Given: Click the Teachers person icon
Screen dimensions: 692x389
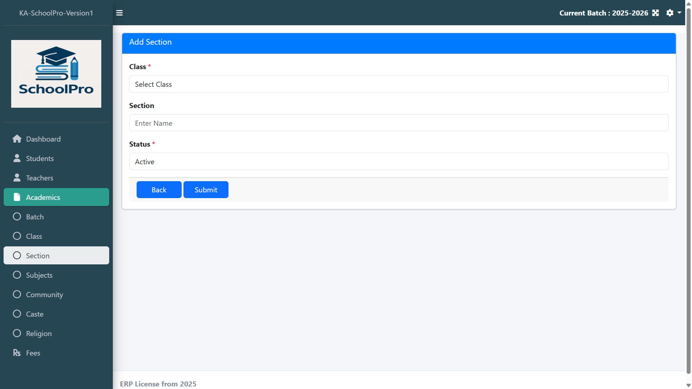Looking at the screenshot, I should (x=17, y=178).
